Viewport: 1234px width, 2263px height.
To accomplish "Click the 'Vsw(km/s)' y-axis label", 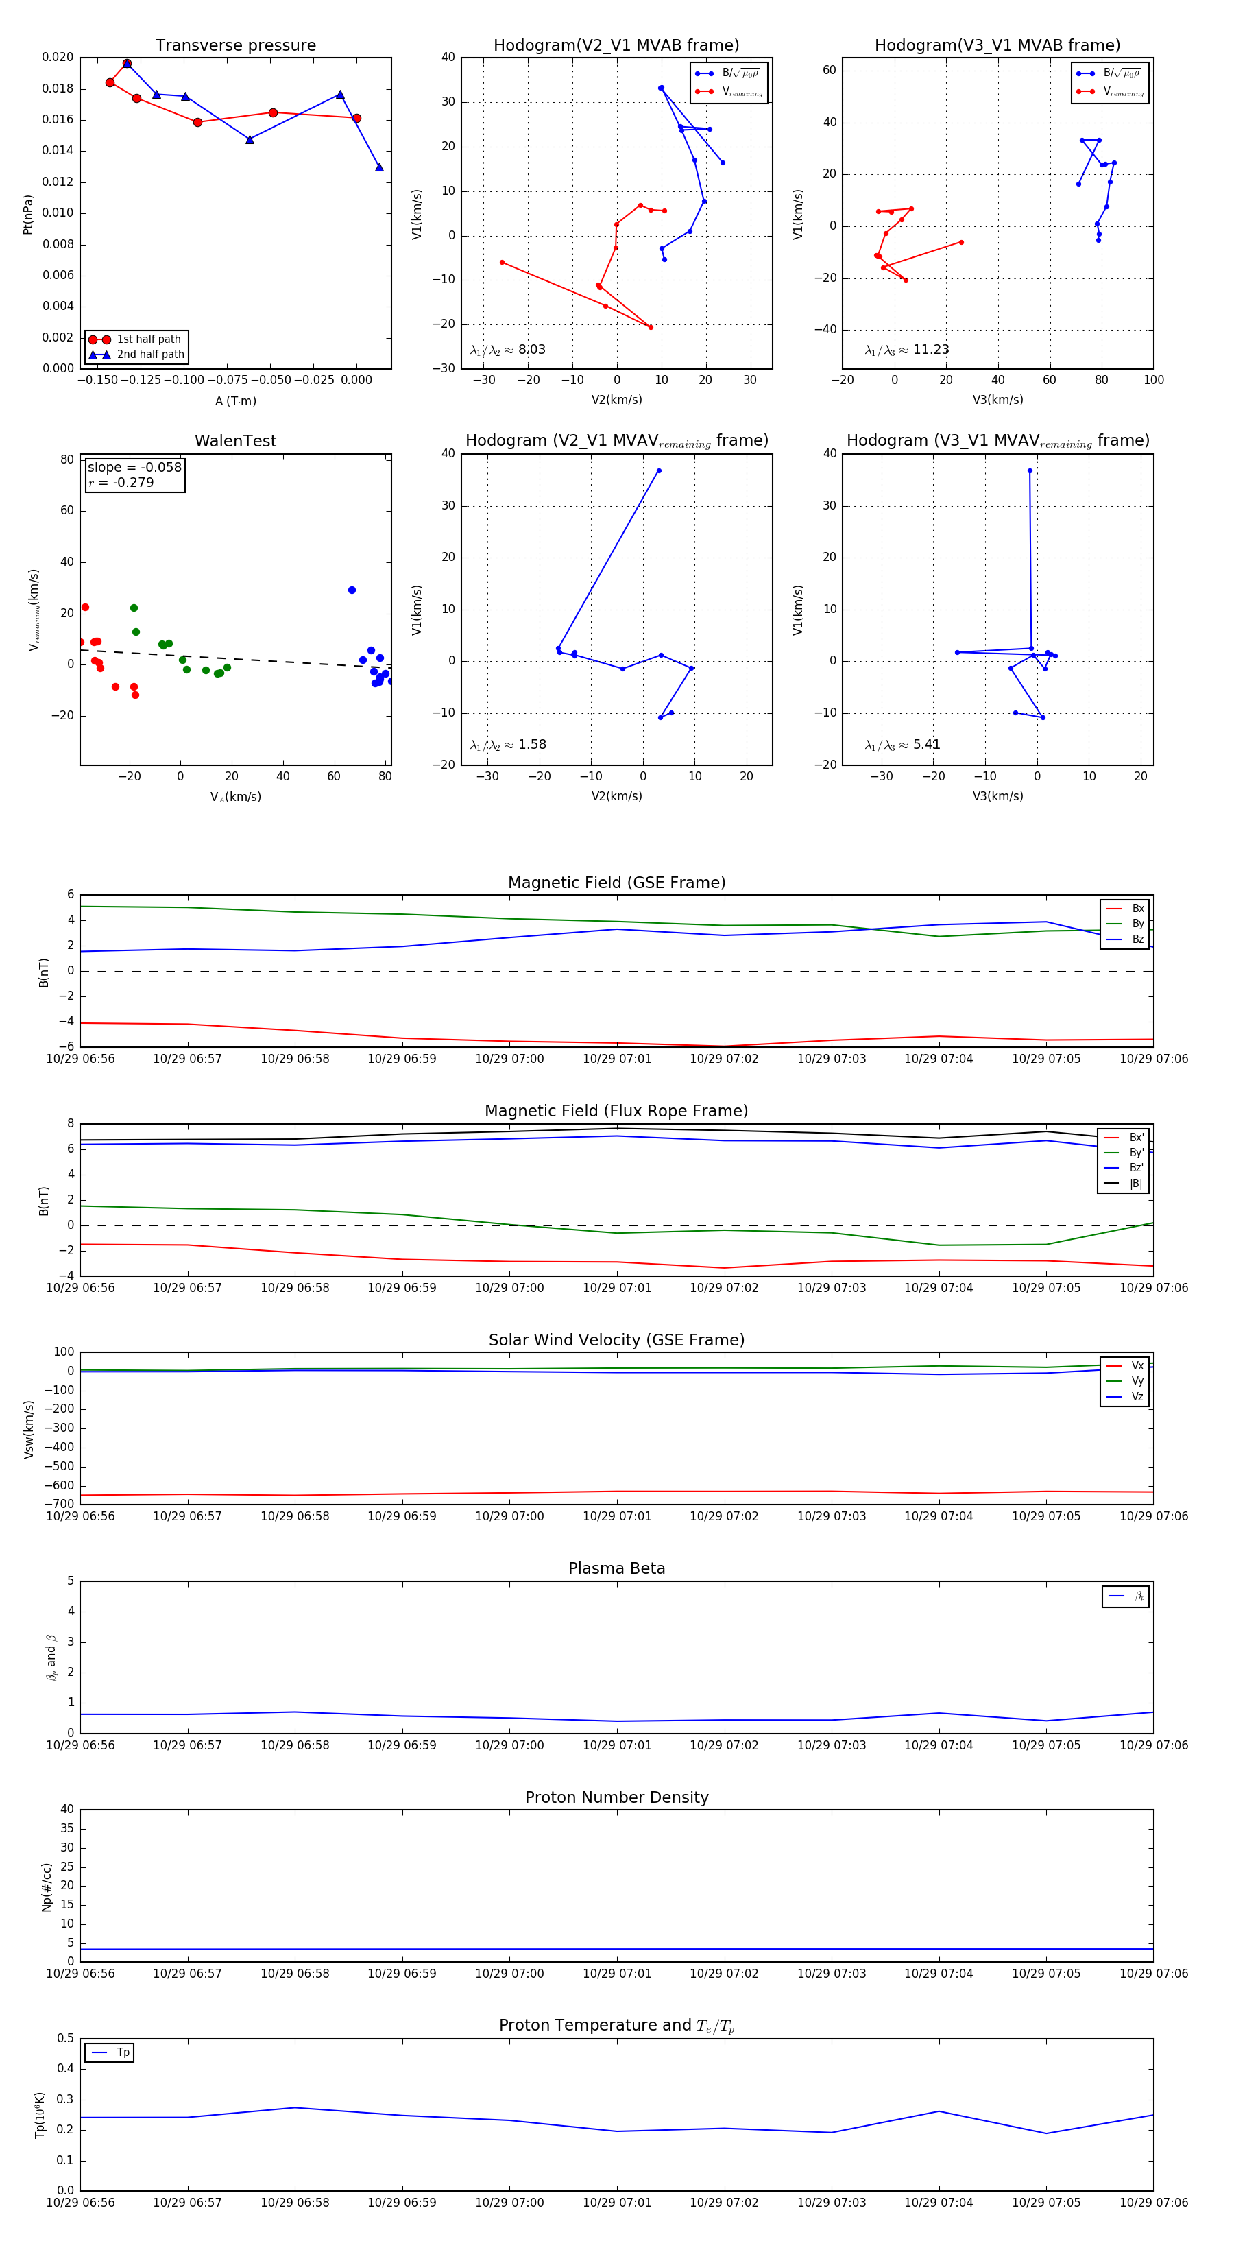I will (x=28, y=1428).
